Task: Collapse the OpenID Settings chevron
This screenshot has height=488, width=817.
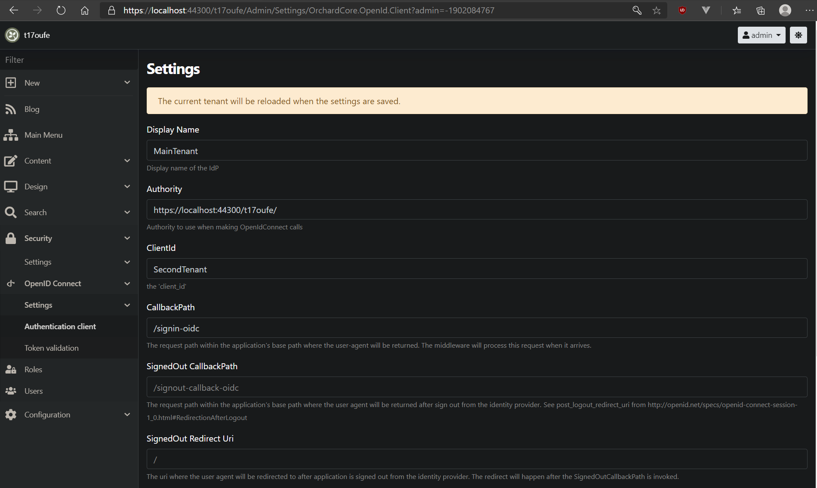Action: coord(127,305)
